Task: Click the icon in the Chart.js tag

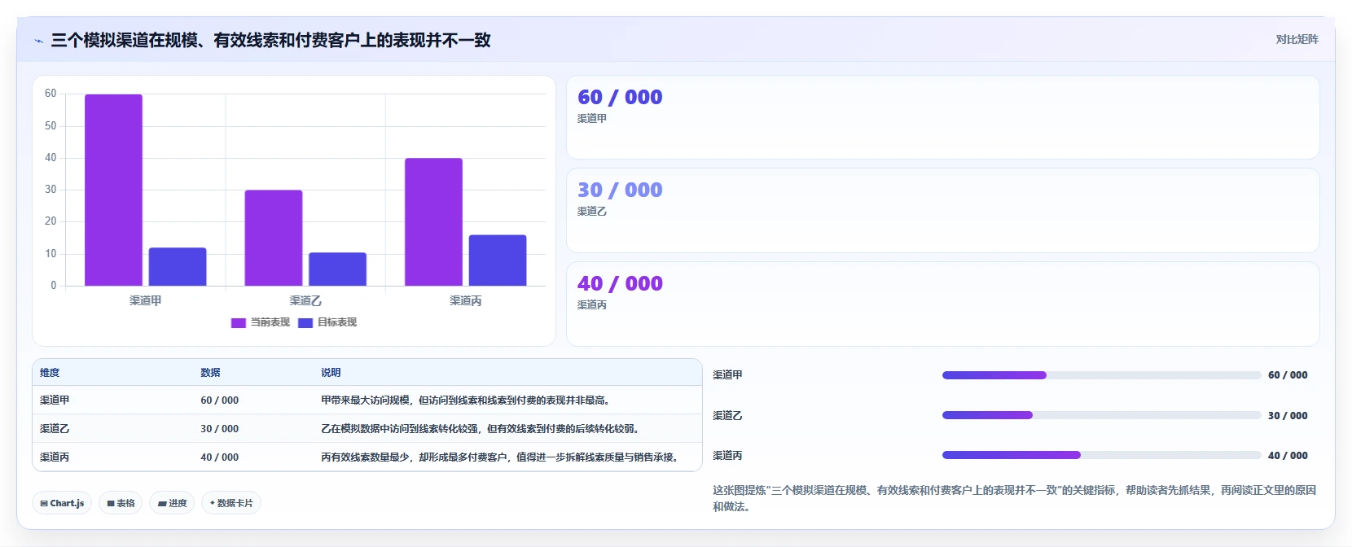Action: 44,504
